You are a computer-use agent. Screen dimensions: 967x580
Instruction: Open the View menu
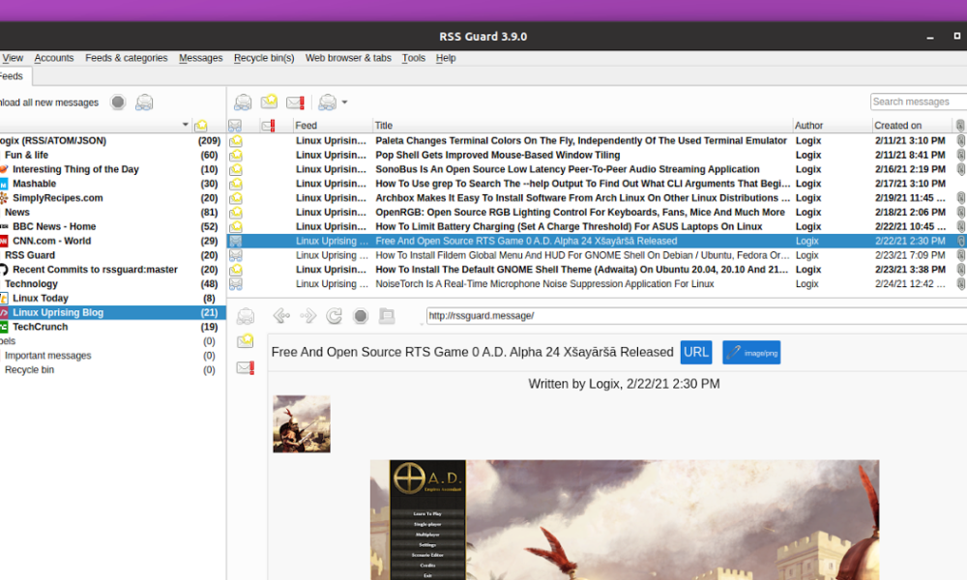[x=13, y=58]
